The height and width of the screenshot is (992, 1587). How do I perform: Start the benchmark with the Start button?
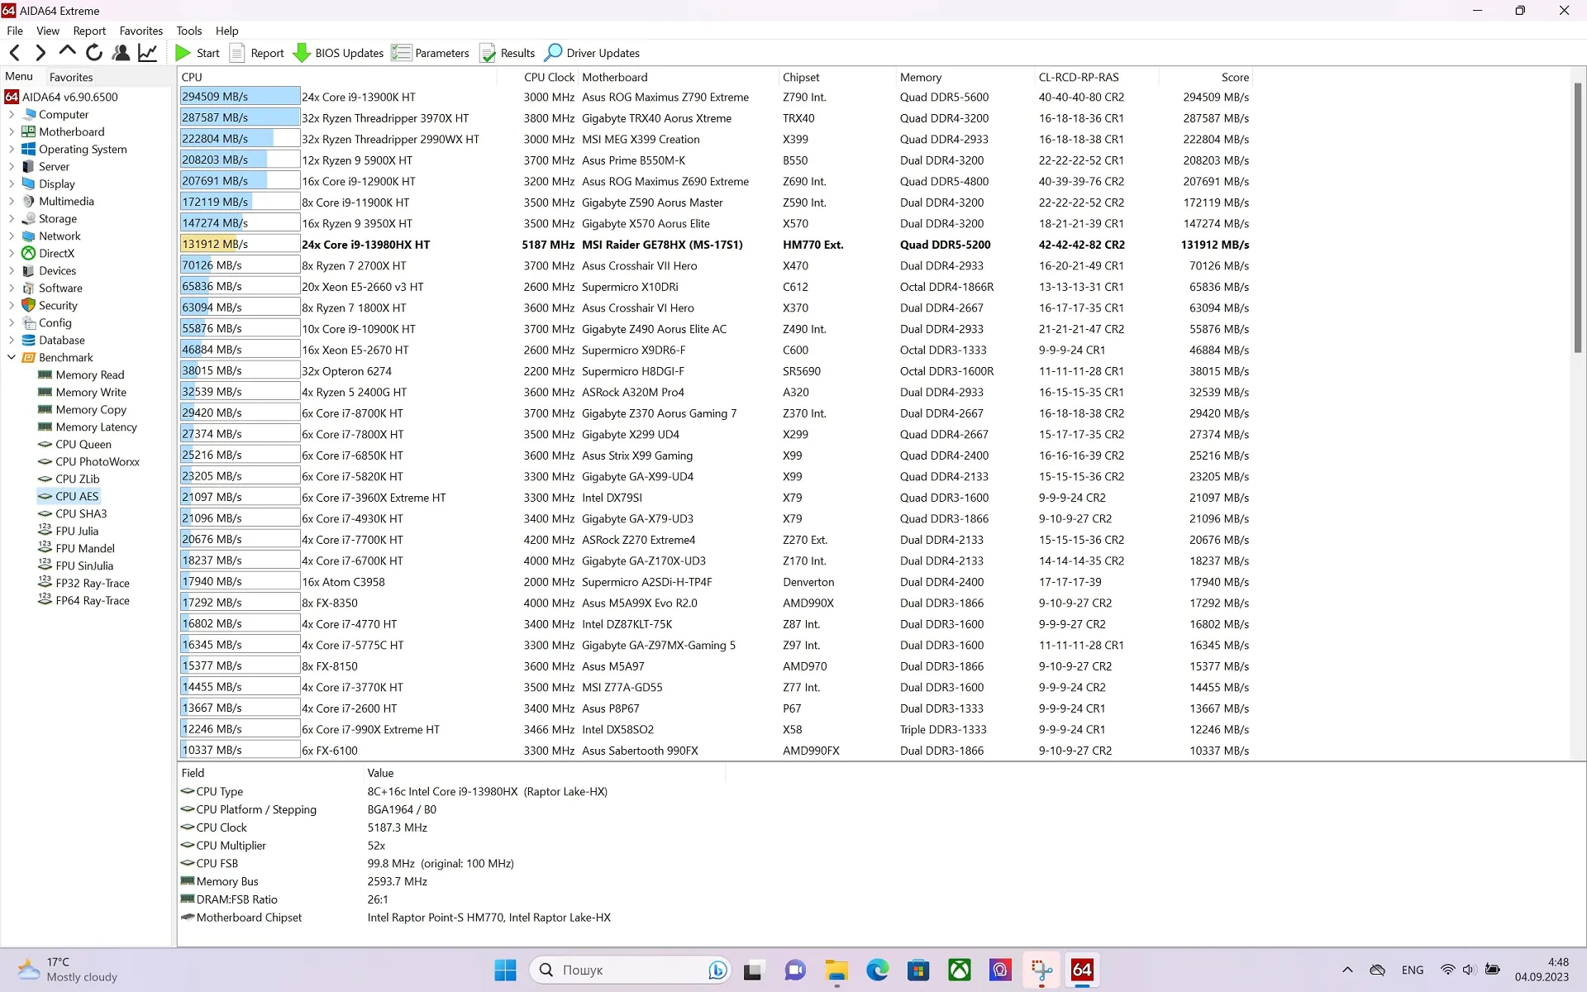(x=197, y=53)
